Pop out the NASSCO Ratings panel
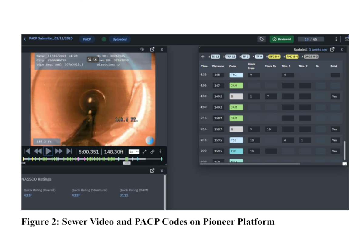364x242 pixels. point(152,171)
